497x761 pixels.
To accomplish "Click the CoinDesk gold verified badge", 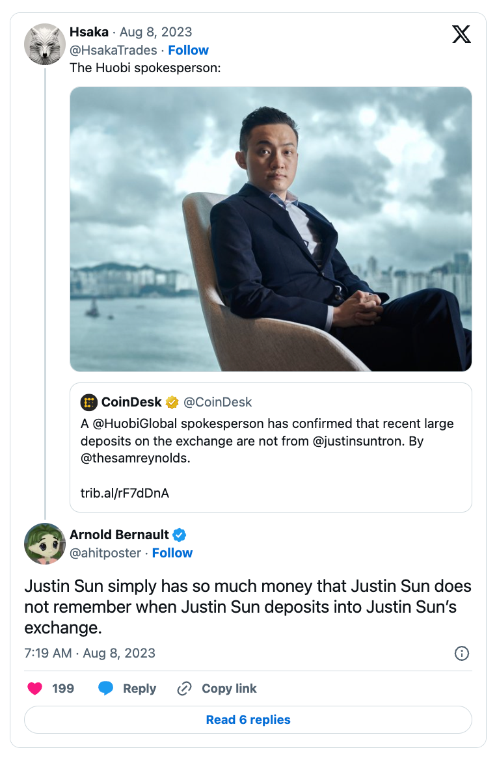I will point(172,402).
